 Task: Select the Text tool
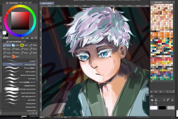[x=172, y=100]
